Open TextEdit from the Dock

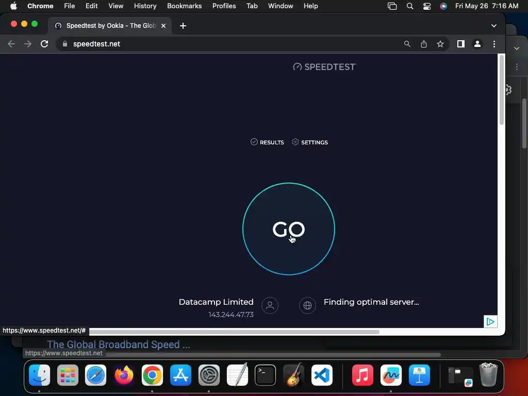237,375
